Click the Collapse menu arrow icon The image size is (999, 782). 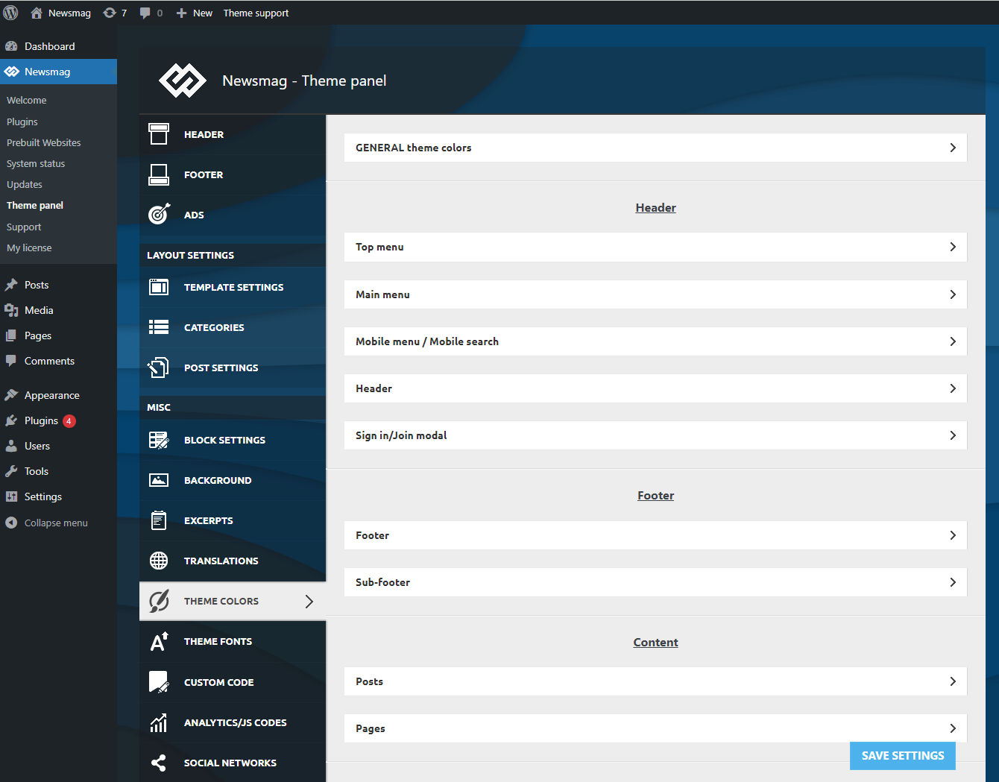(x=11, y=523)
